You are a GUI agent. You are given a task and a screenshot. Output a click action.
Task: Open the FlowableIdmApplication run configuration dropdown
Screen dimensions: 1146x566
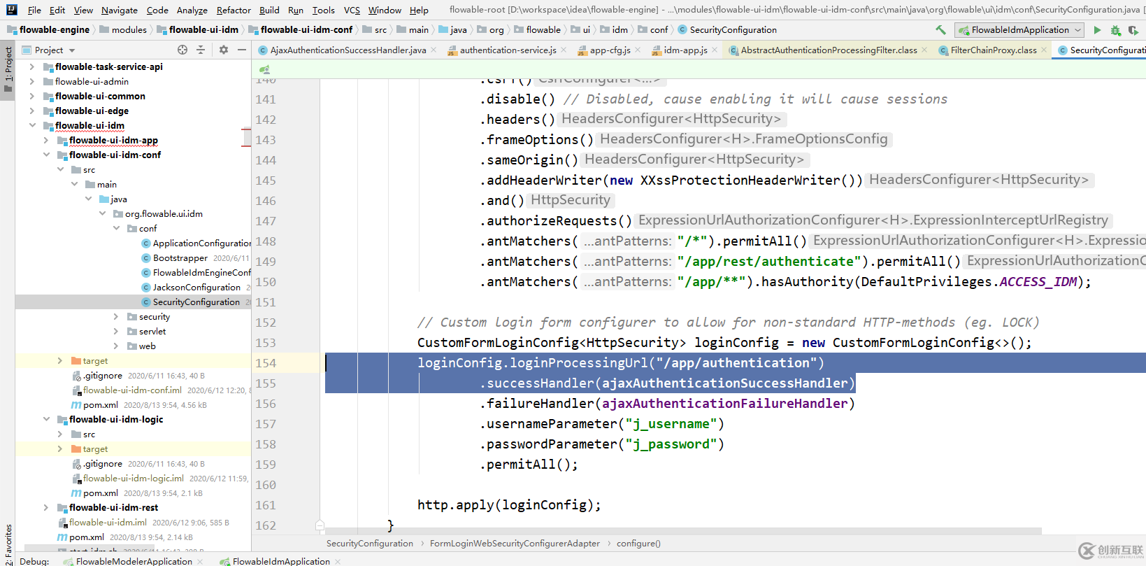(x=1020, y=30)
